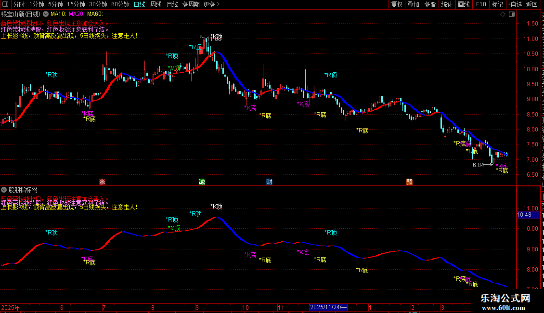Open the F10 company info
544x313 pixels.
click(481, 4)
